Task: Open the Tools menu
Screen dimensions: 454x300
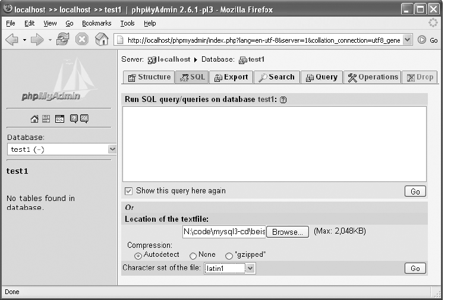Action: (127, 23)
